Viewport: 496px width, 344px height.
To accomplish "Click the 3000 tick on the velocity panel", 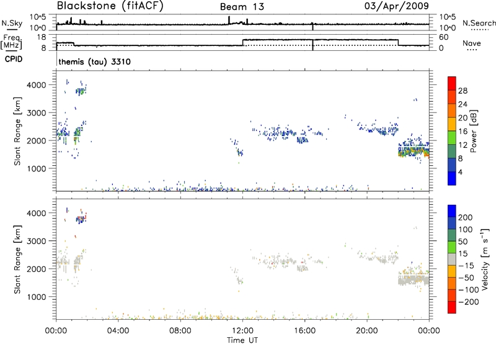I will coord(36,241).
